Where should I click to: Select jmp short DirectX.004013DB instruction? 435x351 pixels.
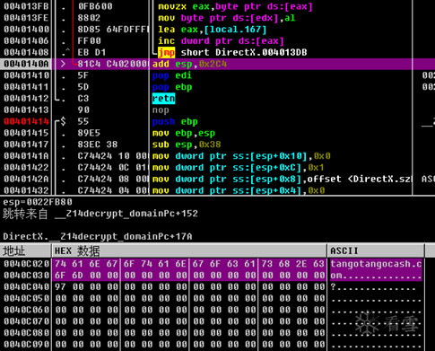[232, 52]
